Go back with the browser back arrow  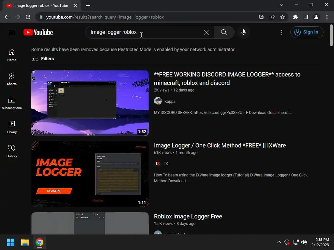[7, 17]
